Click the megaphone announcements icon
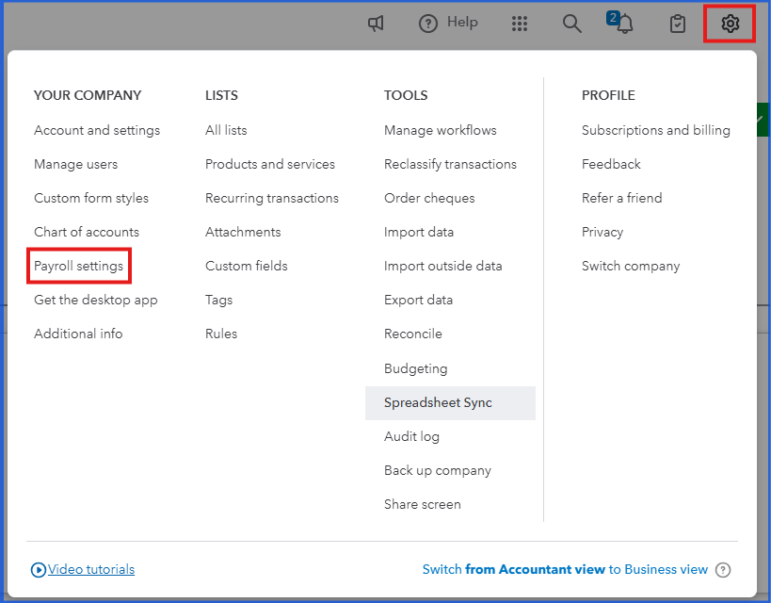The image size is (771, 603). coord(376,24)
